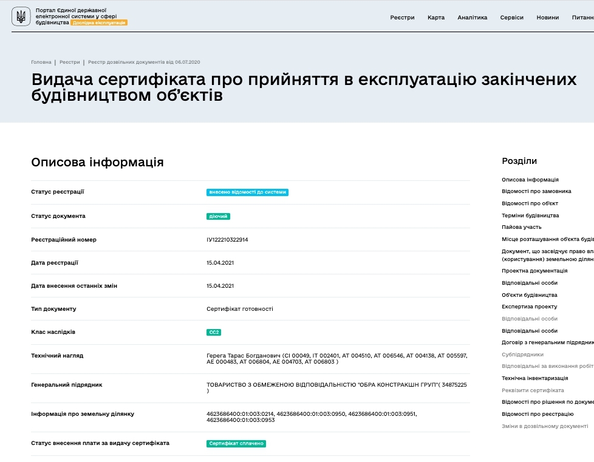
Task: Click the 'внесено відомості до системи' status badge
Action: (247, 192)
